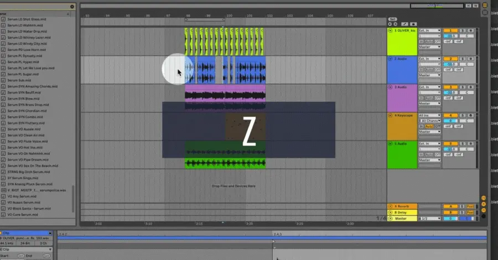Click the Master track volume slider
Viewport: 498px width, 260px height.
coord(450,219)
